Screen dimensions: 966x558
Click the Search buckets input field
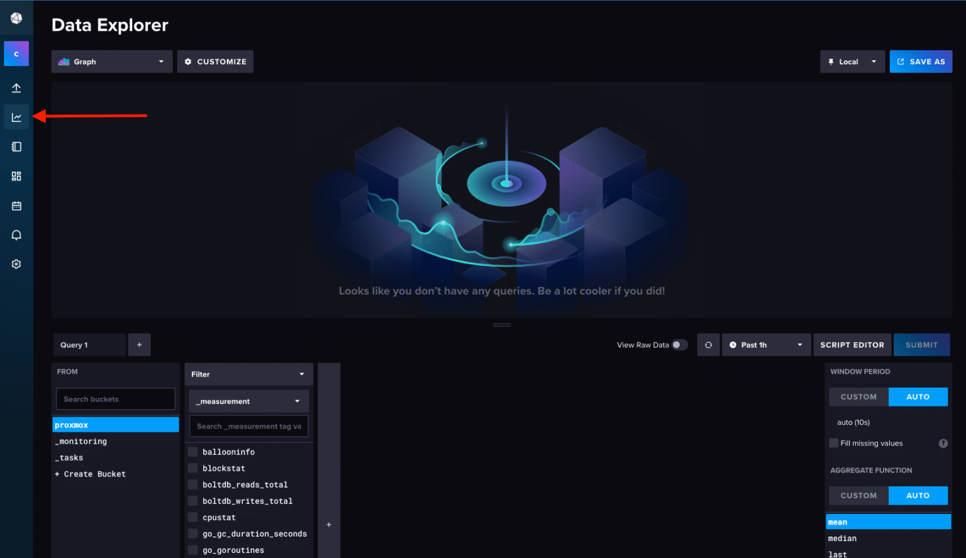(x=116, y=399)
